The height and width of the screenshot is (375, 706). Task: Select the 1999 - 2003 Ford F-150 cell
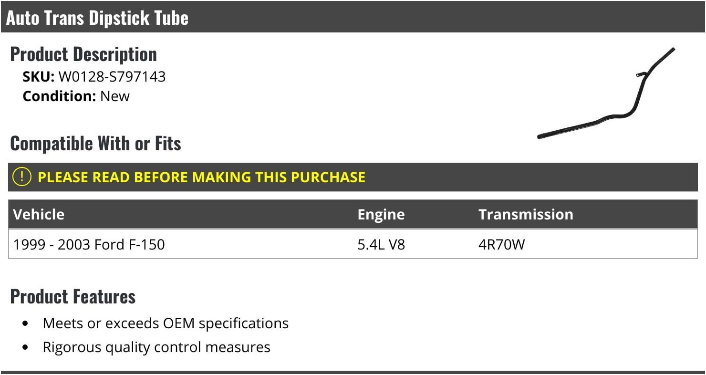89,244
